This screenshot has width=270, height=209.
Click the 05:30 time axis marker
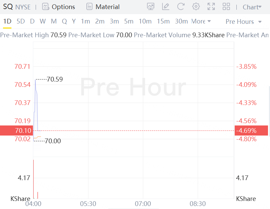(88, 204)
